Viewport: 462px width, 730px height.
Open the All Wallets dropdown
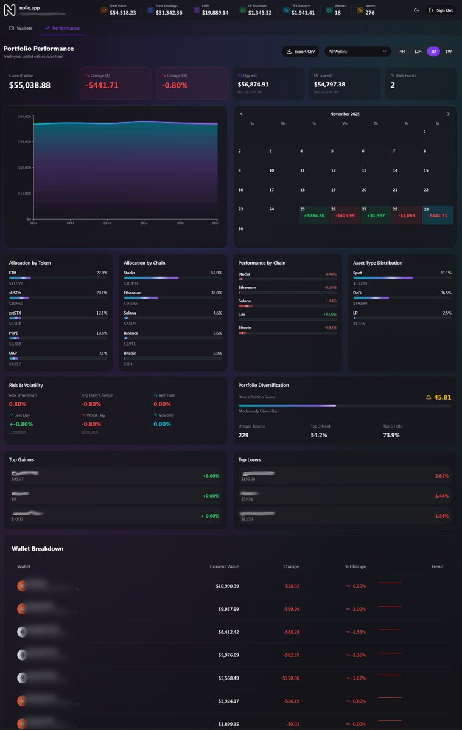(357, 52)
